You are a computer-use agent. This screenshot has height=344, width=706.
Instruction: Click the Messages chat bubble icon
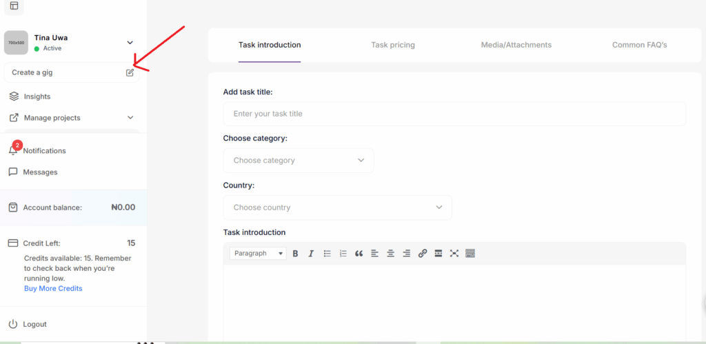coord(14,172)
